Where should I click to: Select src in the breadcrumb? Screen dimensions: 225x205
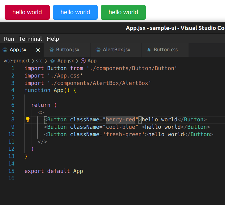click(39, 61)
